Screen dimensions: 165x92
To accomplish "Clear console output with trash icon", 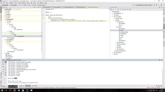I will click(6, 75).
